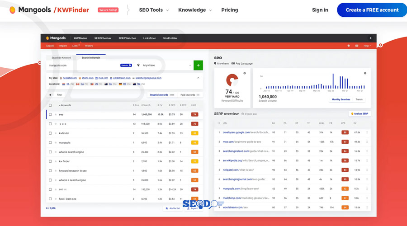Viewport: 407px width, 226px height.
Task: Open three-dot menu for developers.google.com result
Action: click(367, 132)
